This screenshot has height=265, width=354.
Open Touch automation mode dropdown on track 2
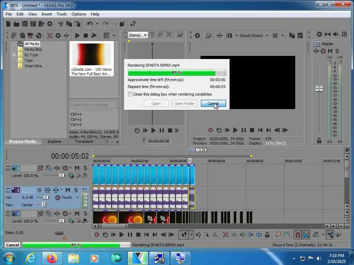tap(78, 197)
